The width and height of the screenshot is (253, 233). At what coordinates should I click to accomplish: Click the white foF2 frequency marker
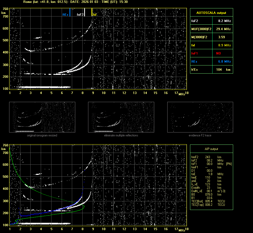point(84,13)
